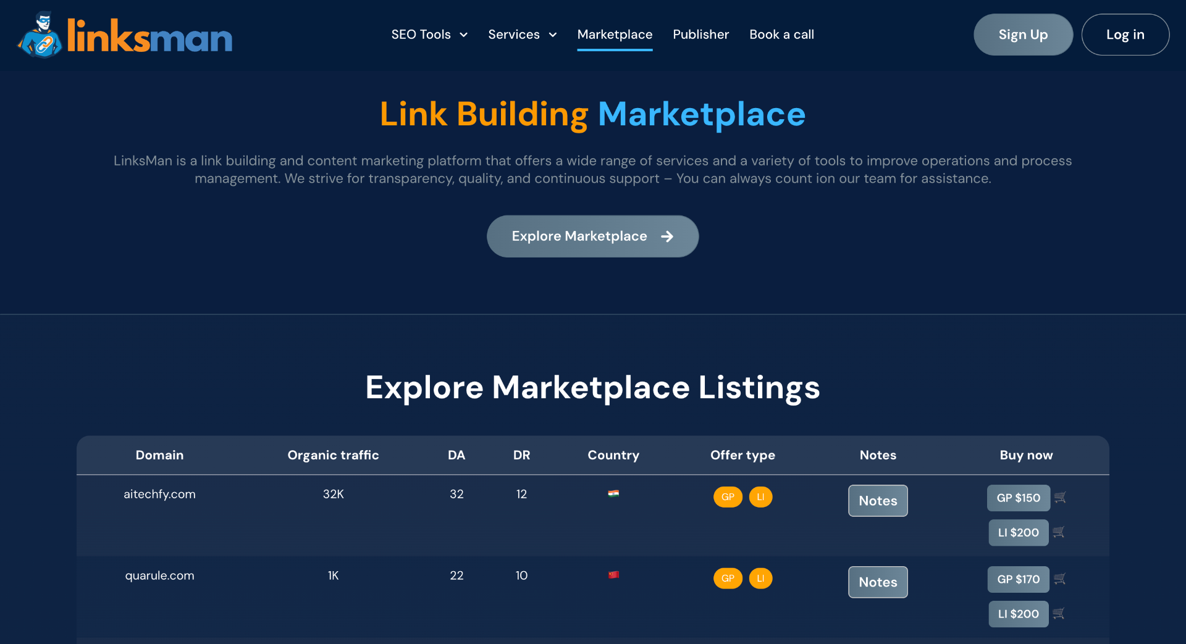Click the quarule.com domain cell
Screen dimensions: 1186x644
click(x=159, y=575)
